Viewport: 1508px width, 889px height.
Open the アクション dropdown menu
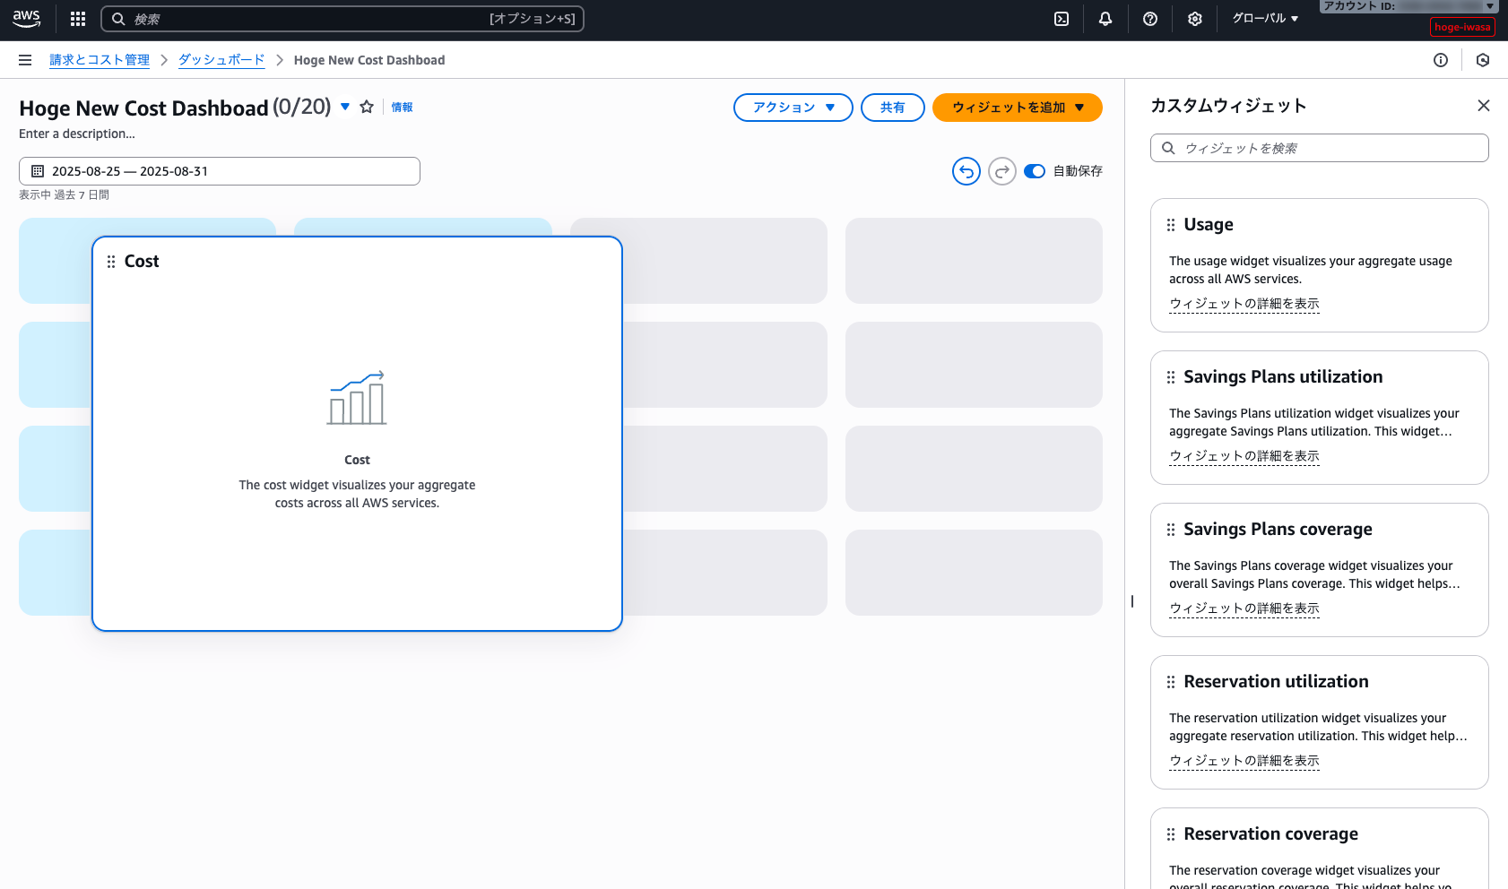coord(793,108)
